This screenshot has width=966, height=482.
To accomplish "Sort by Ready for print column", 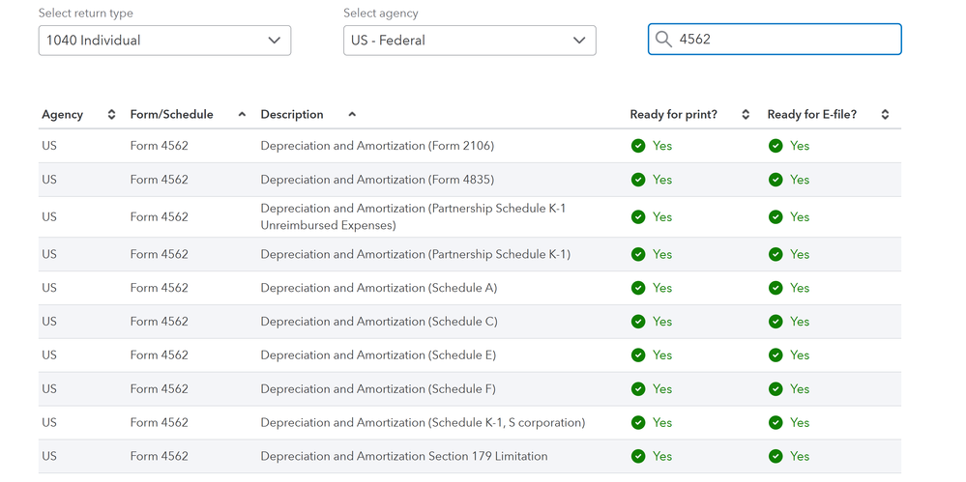I will point(746,115).
